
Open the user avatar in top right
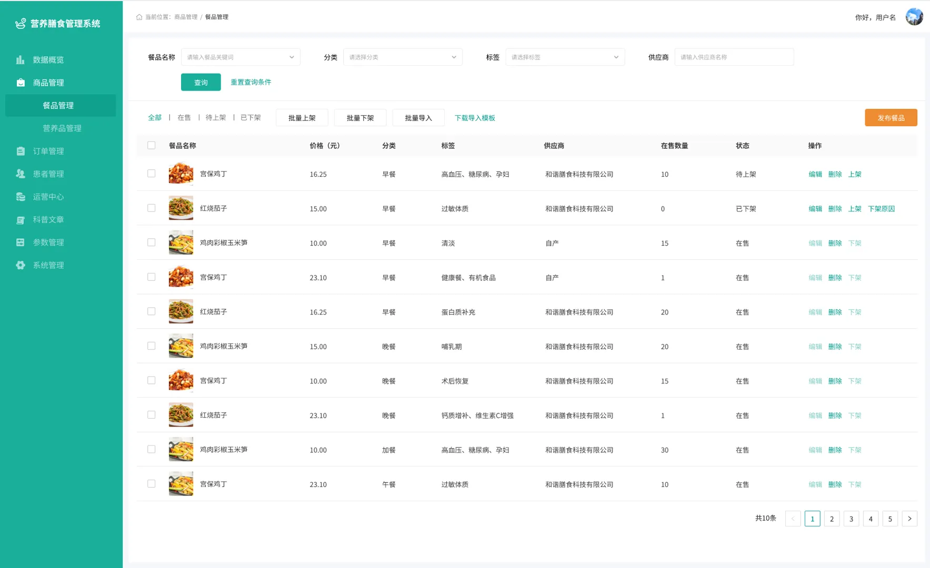(914, 17)
